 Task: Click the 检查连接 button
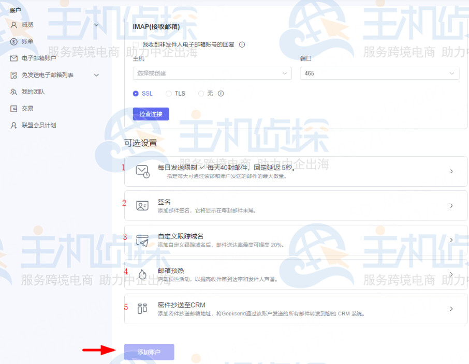pyautogui.click(x=151, y=114)
